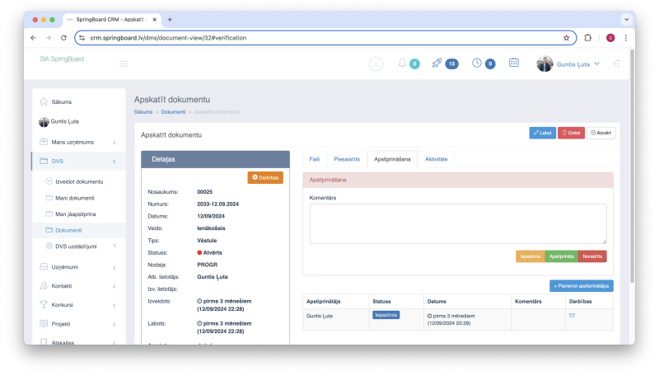Screen dimensions: 659x371
Task: Reload the page in the browser
Action: click(63, 38)
